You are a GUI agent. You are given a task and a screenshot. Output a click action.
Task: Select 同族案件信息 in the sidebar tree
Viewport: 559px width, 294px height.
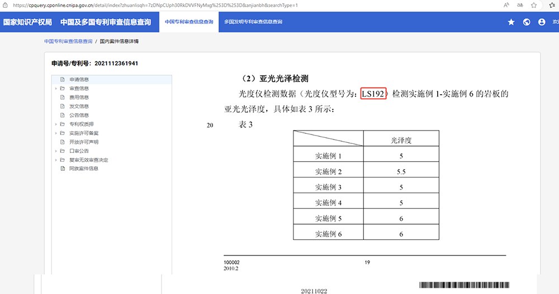pos(84,168)
